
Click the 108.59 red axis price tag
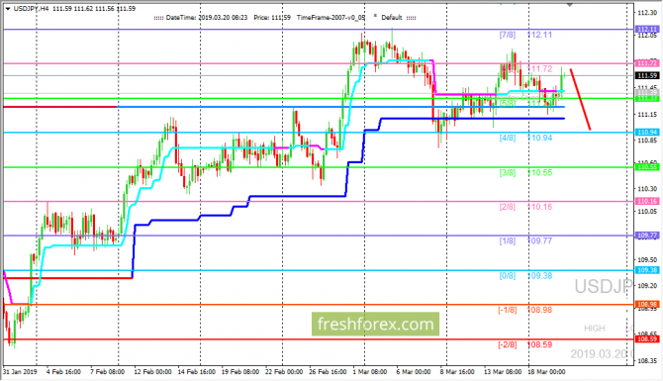(647, 339)
